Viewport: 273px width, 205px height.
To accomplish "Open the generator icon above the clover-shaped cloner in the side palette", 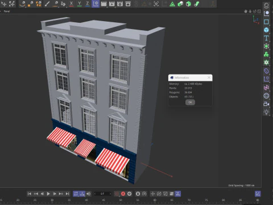I will (x=266, y=46).
